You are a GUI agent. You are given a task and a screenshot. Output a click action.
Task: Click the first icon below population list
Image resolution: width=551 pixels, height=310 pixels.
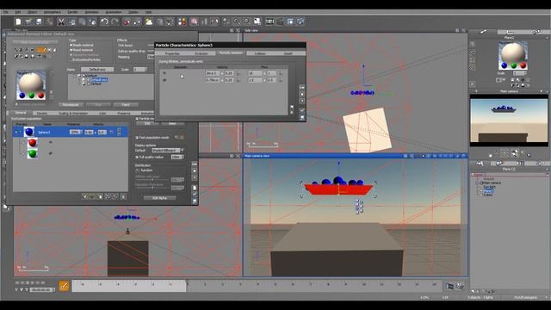(x=84, y=196)
